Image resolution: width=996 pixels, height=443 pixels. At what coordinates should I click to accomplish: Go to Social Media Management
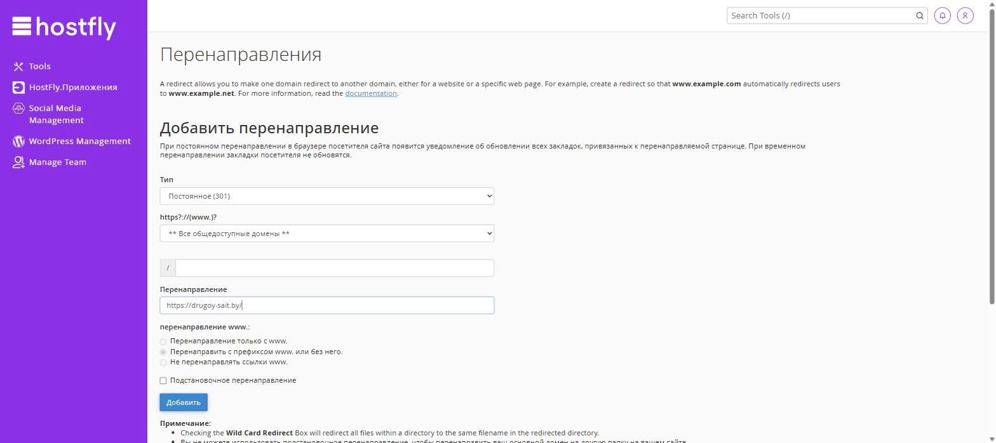(x=56, y=114)
